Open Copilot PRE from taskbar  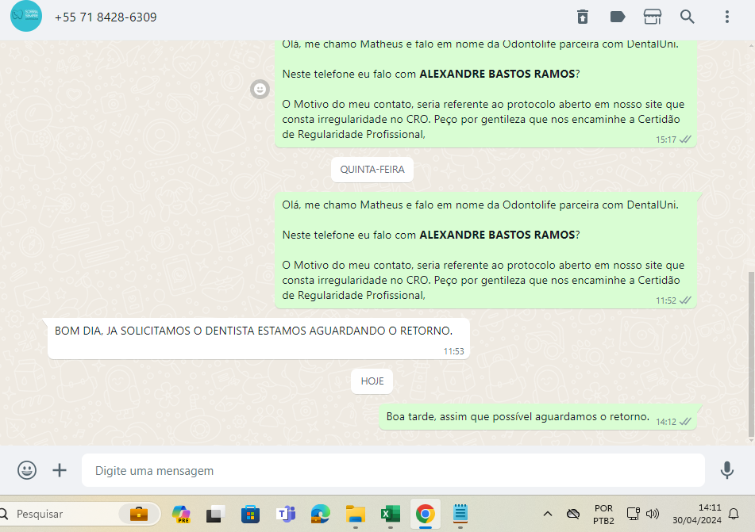[181, 514]
